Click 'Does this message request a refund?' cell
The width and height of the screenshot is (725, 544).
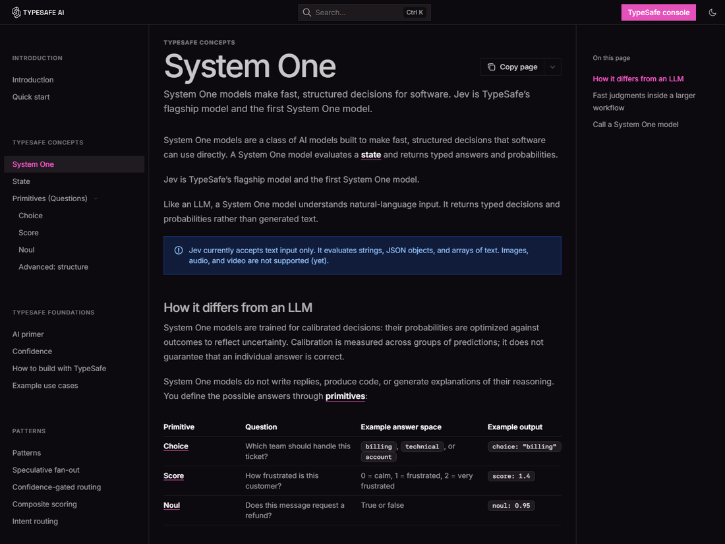pos(295,510)
